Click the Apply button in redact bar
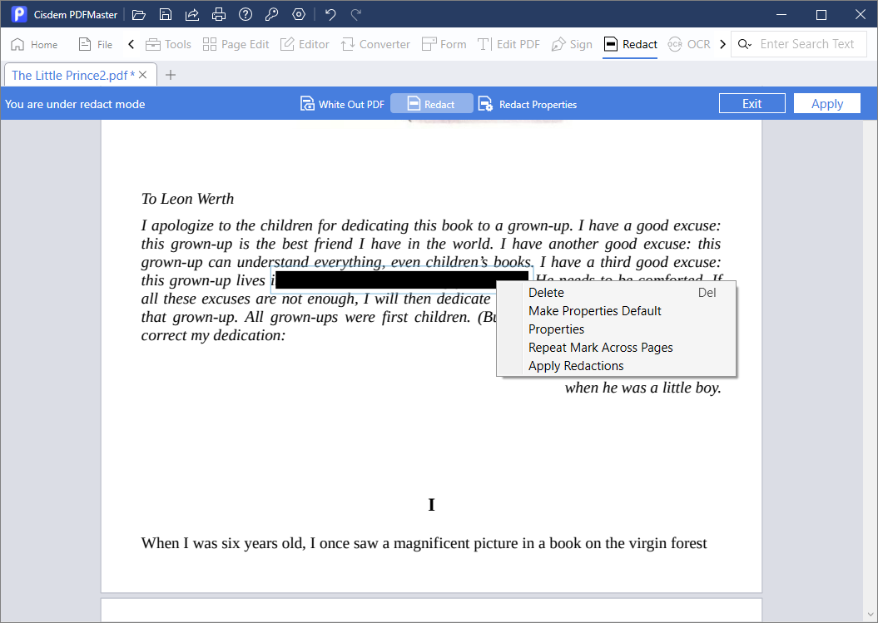Viewport: 878px width, 623px height. 827,103
